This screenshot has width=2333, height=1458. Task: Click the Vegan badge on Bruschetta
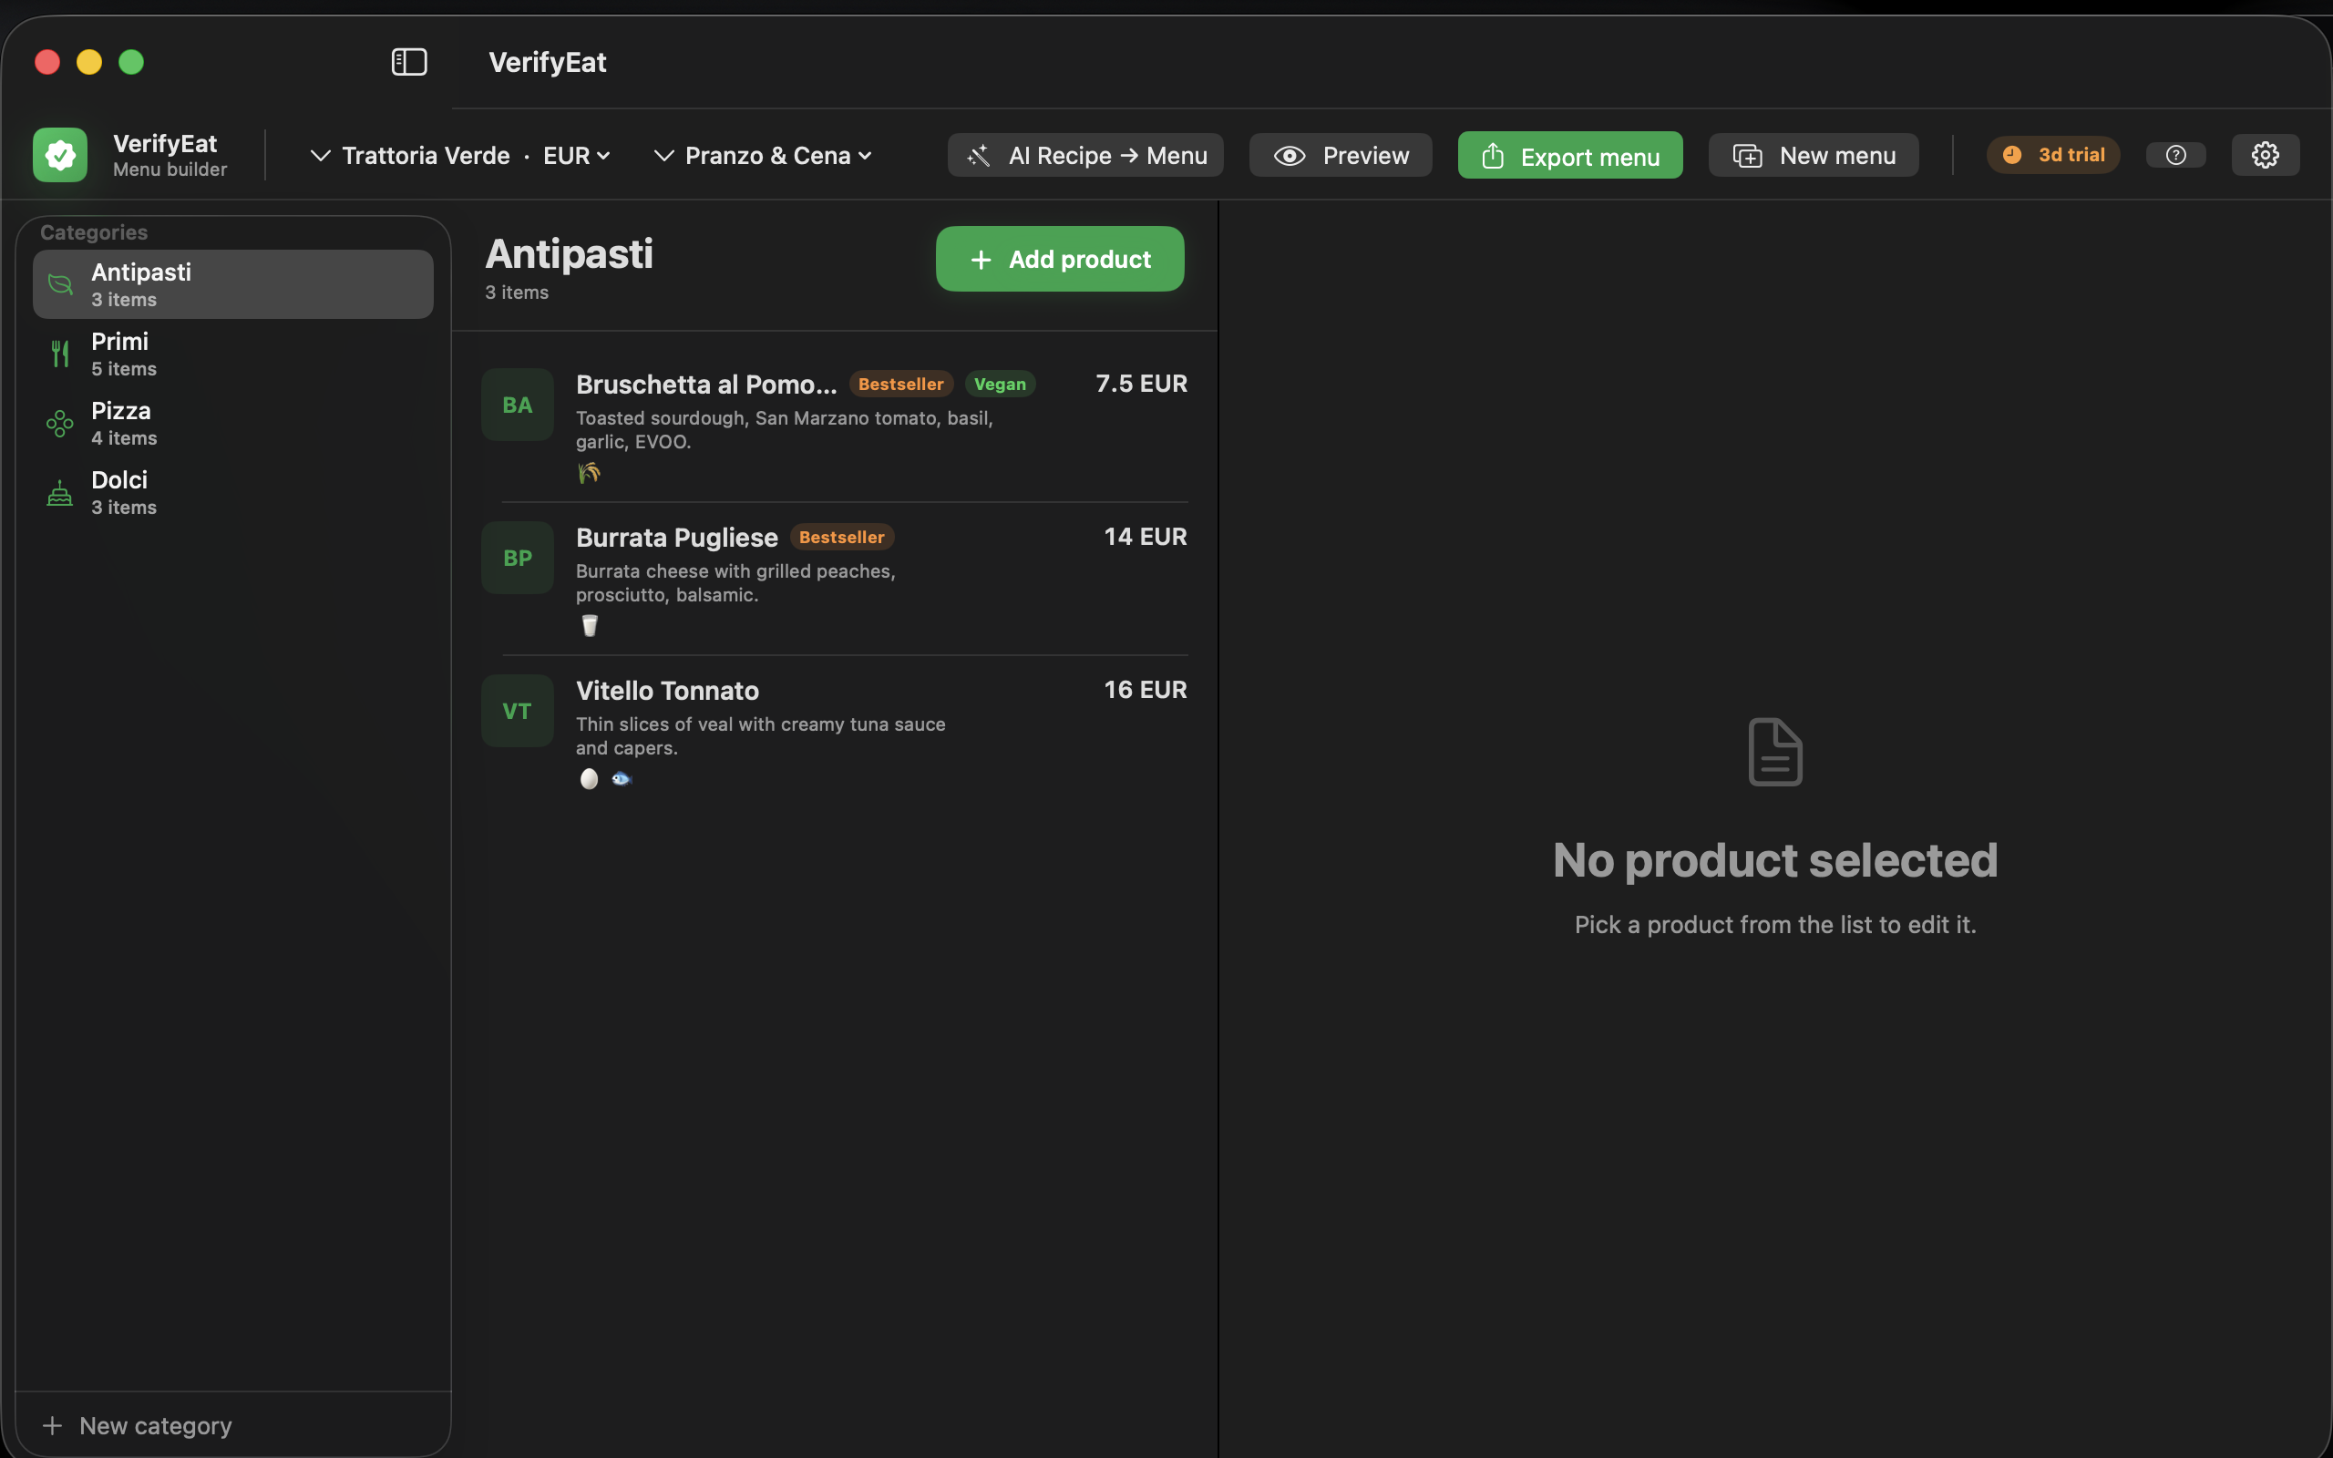click(x=1000, y=384)
